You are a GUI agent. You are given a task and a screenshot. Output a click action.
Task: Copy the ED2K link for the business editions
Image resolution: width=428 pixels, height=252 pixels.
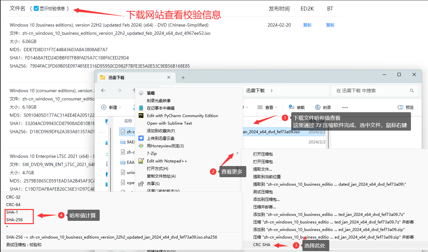click(x=307, y=25)
